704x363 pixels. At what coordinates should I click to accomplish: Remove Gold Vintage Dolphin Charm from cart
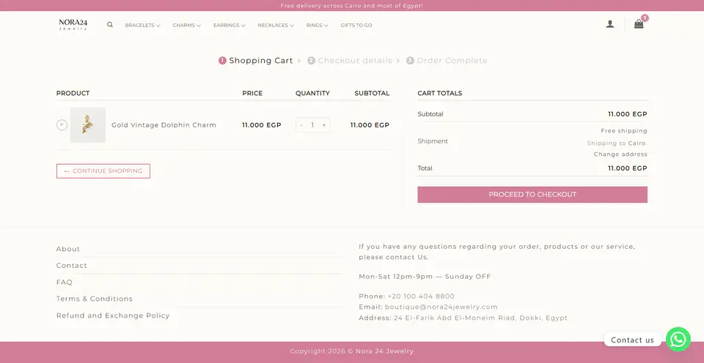point(62,125)
